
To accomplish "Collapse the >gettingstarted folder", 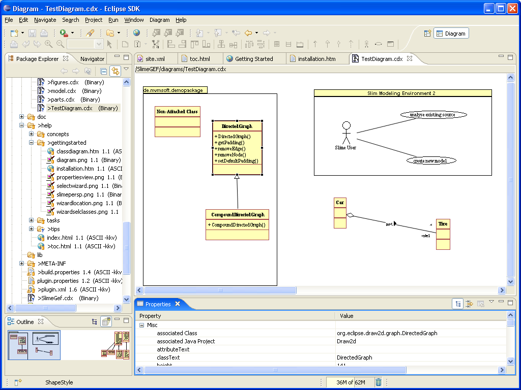I will [31, 143].
